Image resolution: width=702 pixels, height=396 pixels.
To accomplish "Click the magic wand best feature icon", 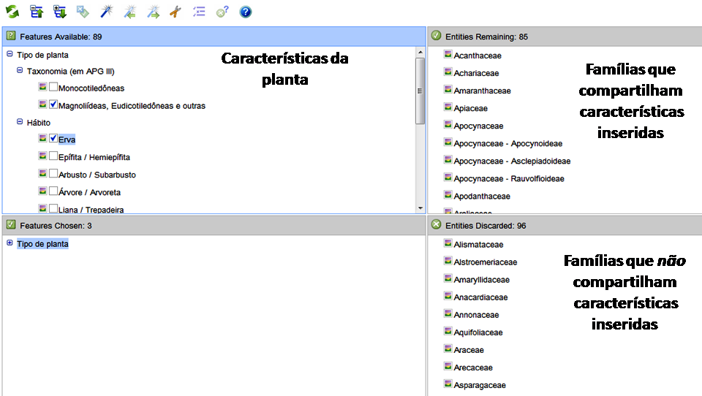I will tap(106, 12).
